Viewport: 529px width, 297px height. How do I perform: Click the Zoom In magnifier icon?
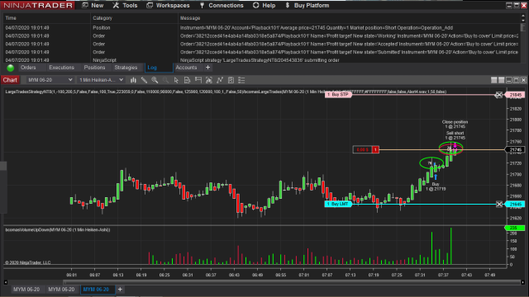click(x=155, y=80)
